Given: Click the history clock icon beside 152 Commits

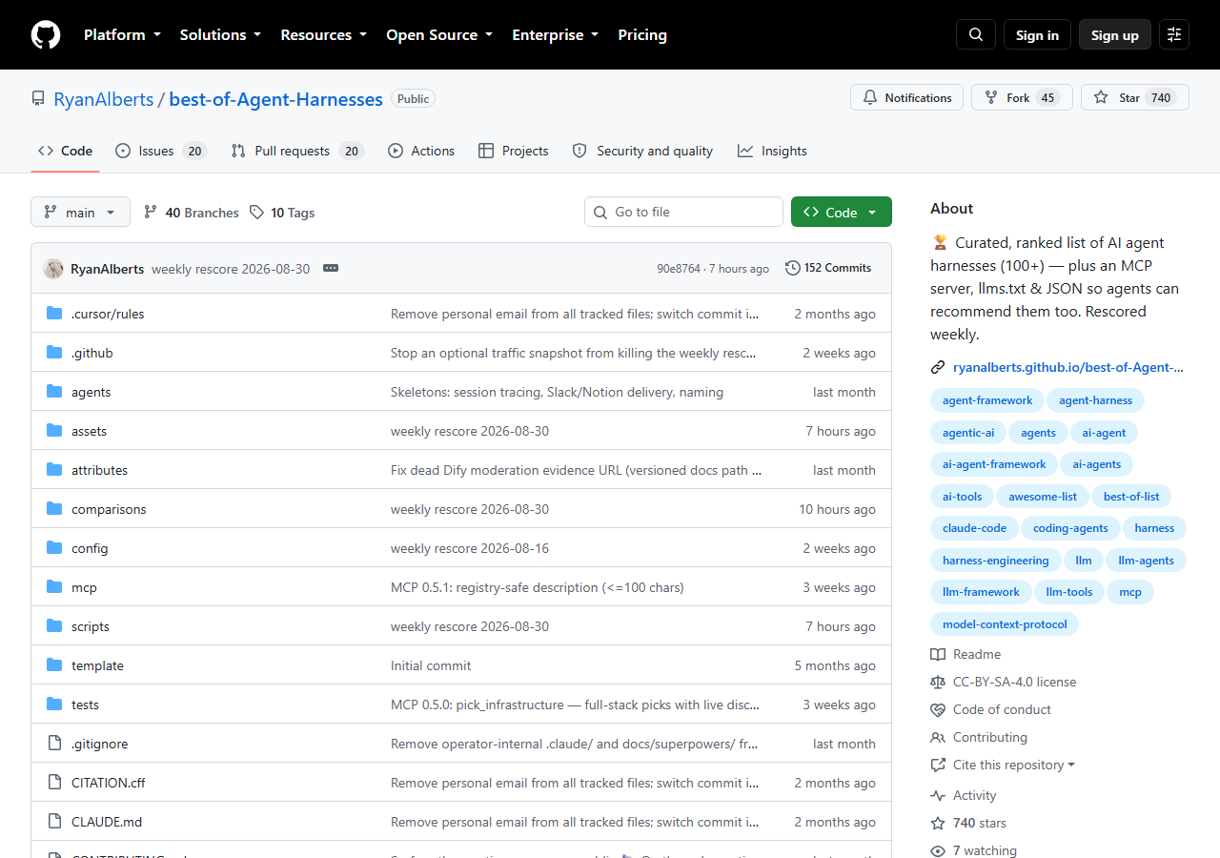Looking at the screenshot, I should click(x=793, y=268).
